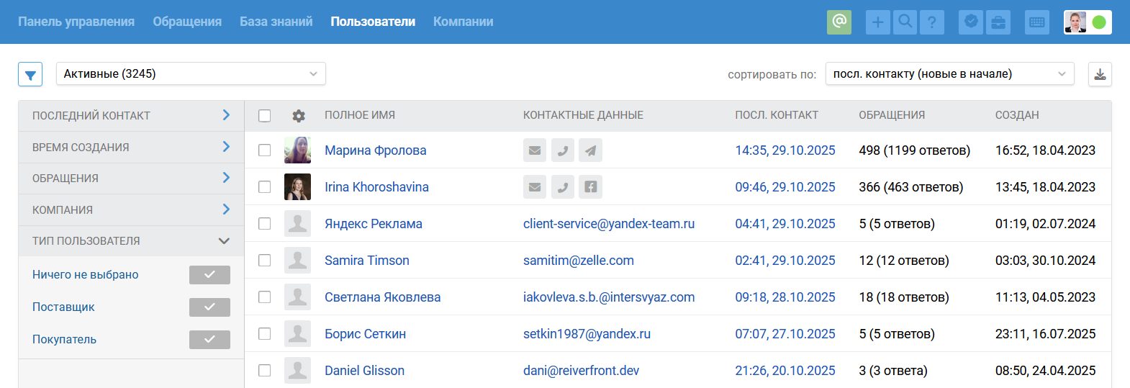This screenshot has width=1130, height=388.
Task: Click the green @ mentions icon
Action: coord(839,22)
